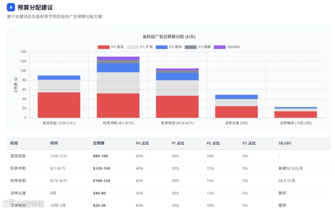The image size is (335, 210).
Task: Click the 日预算 column header
Action: (99, 143)
